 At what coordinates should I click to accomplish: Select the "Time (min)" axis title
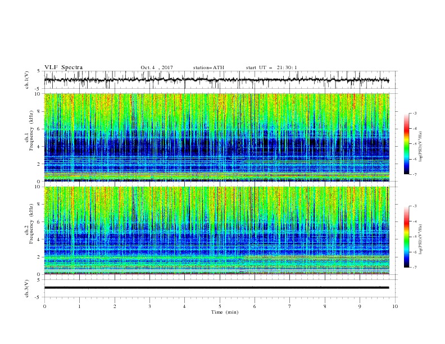pyautogui.click(x=225, y=312)
